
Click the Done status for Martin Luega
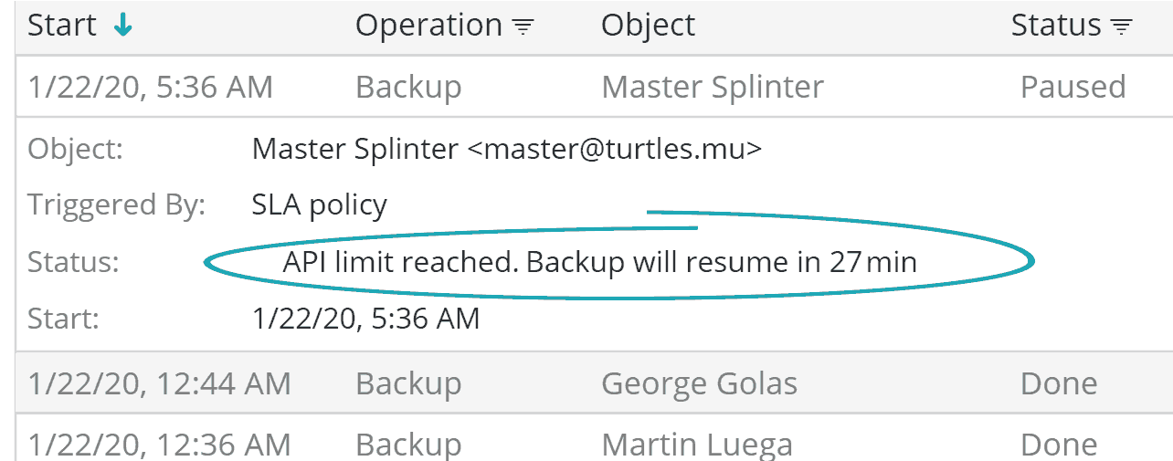(1059, 444)
